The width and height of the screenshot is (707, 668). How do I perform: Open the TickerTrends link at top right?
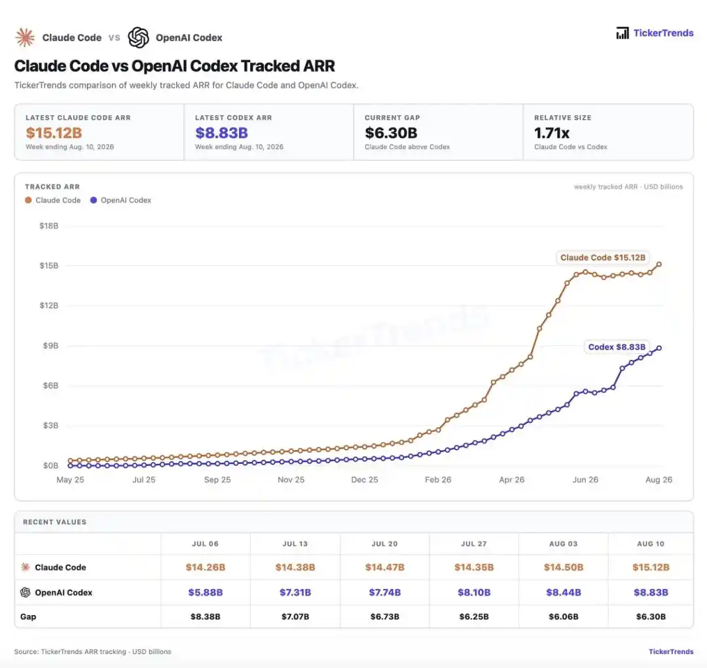coord(663,33)
